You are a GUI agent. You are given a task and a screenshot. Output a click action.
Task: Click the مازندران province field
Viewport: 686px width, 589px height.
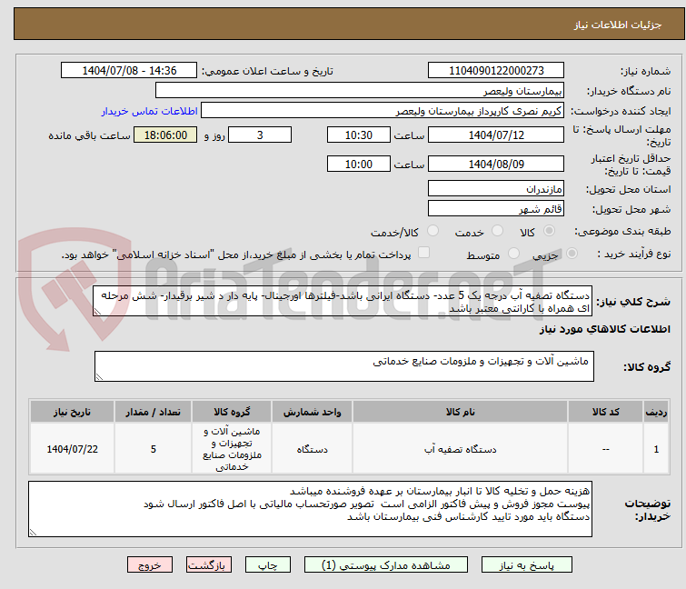pos(495,189)
